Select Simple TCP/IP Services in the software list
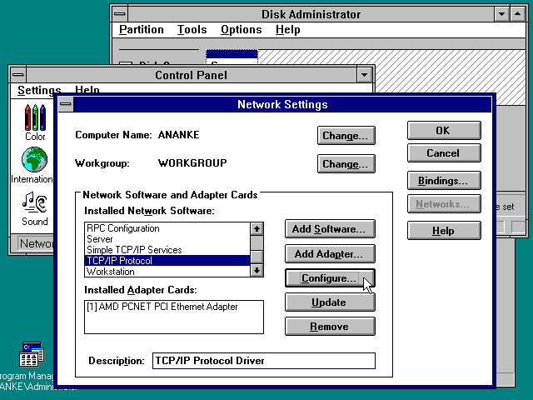This screenshot has height=400, width=533. [x=134, y=250]
